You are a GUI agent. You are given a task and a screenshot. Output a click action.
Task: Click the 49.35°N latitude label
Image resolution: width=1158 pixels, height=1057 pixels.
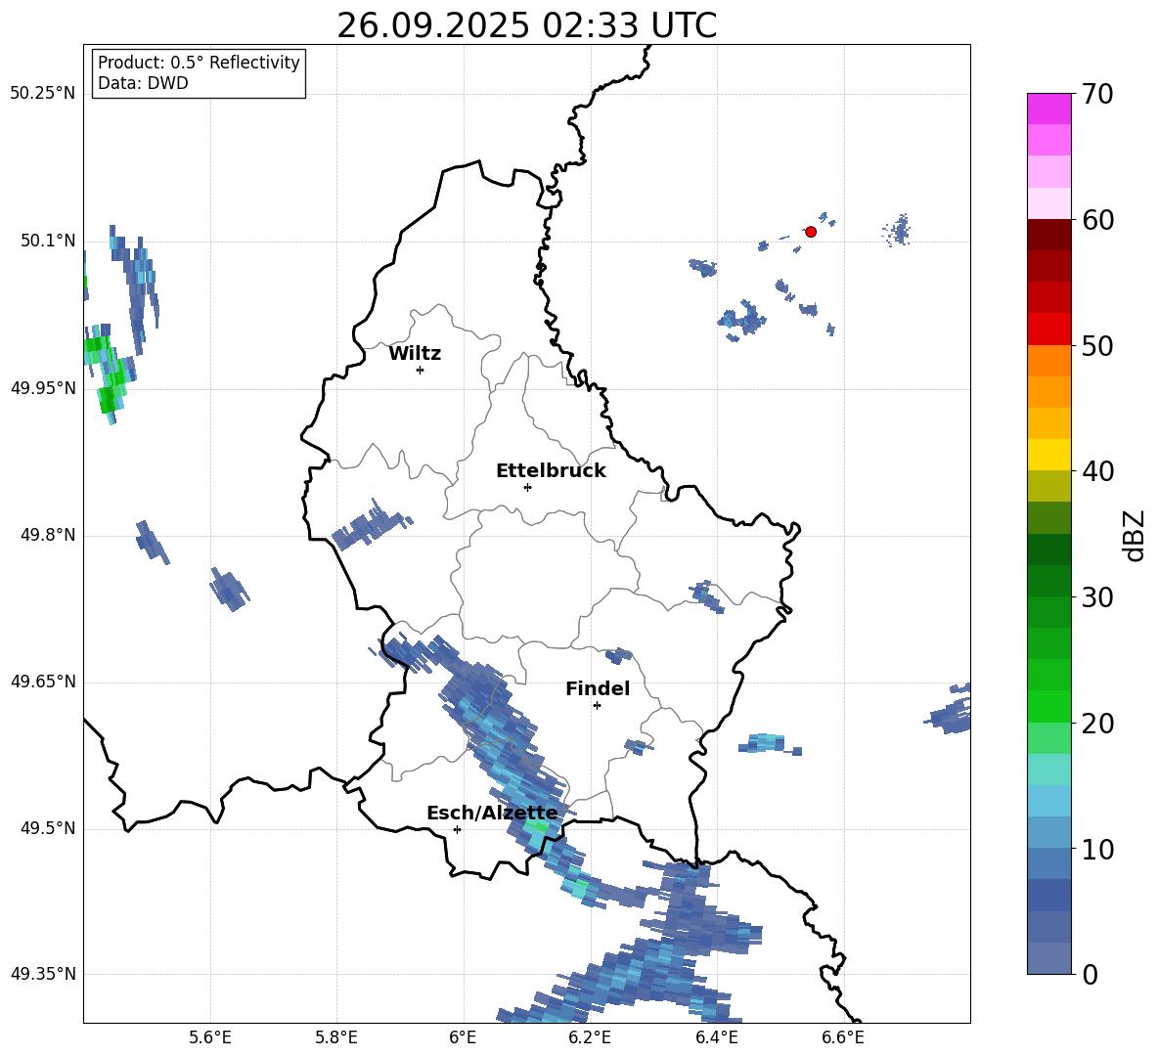pos(43,974)
